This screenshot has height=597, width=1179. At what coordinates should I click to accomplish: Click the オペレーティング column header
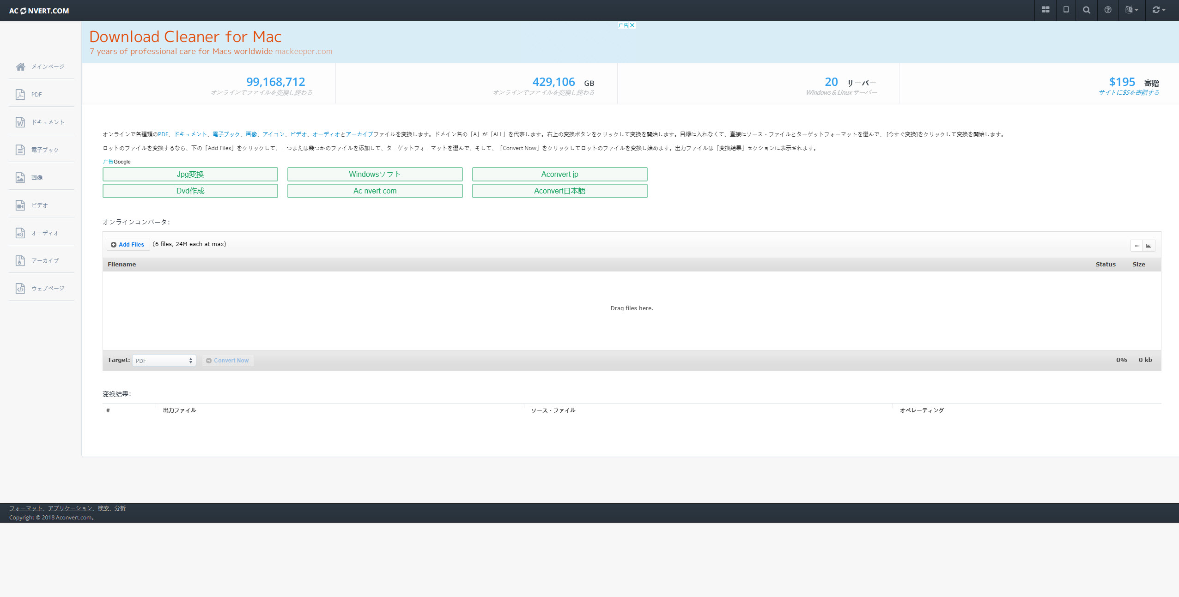click(x=922, y=410)
